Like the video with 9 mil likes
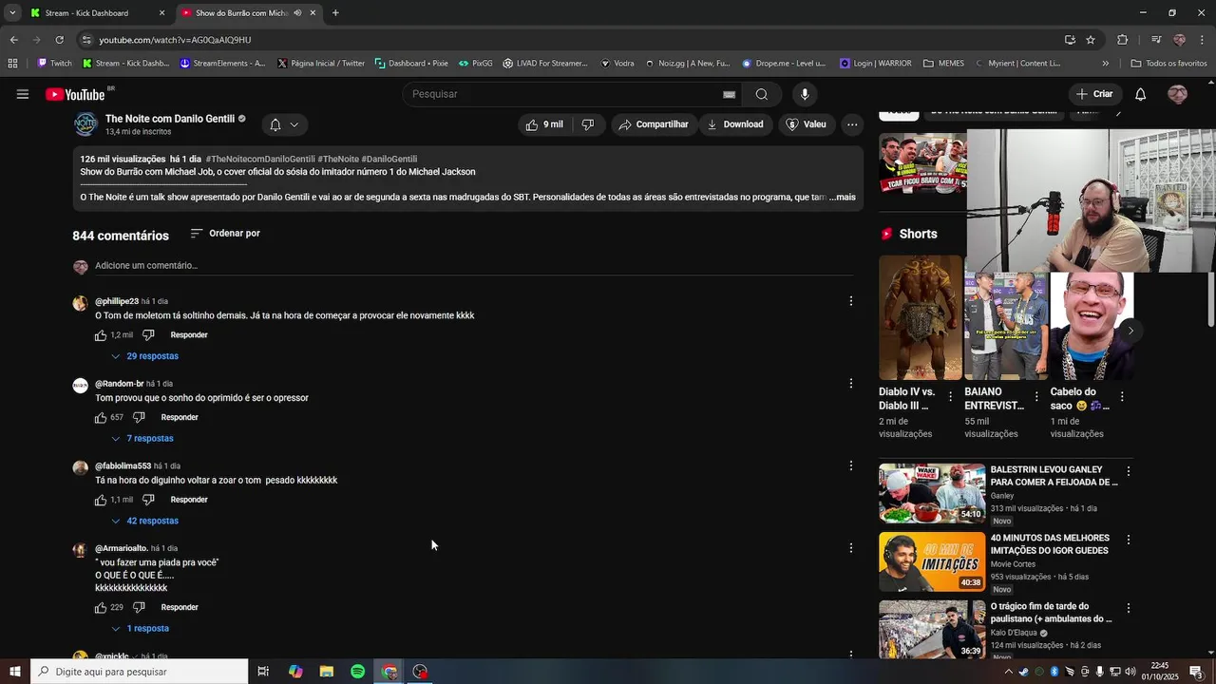 (x=544, y=124)
